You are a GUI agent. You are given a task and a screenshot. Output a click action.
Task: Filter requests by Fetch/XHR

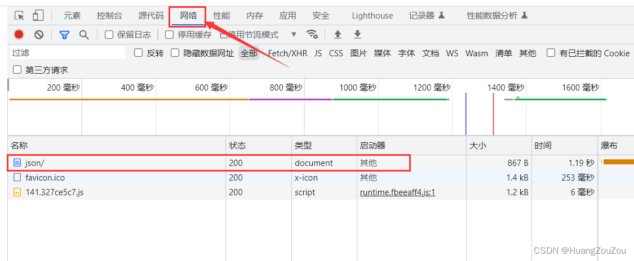287,53
